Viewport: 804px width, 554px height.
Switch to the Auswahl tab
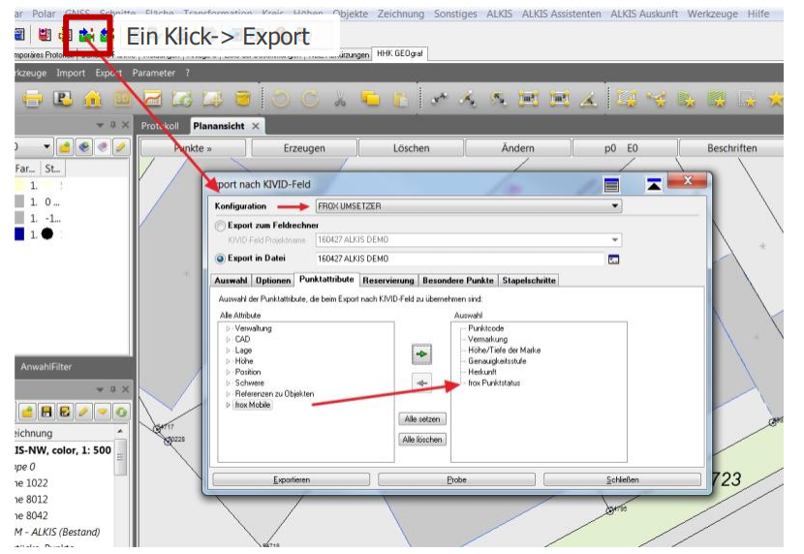point(231,280)
